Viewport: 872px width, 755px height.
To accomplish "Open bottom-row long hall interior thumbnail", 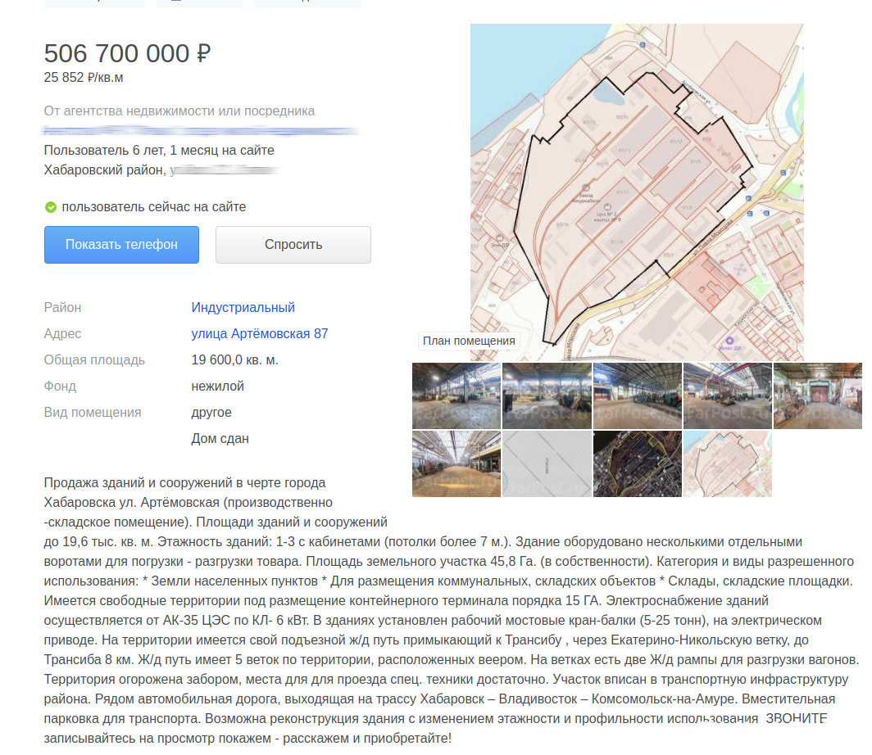I will [x=456, y=463].
